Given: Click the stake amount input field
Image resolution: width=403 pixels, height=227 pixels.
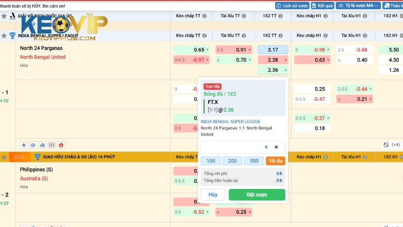Looking at the screenshot, I should tap(232, 147).
